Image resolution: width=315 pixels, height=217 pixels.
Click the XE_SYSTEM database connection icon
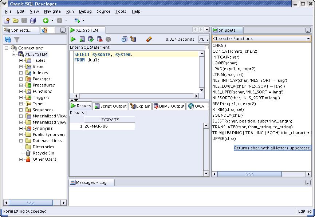point(21,54)
